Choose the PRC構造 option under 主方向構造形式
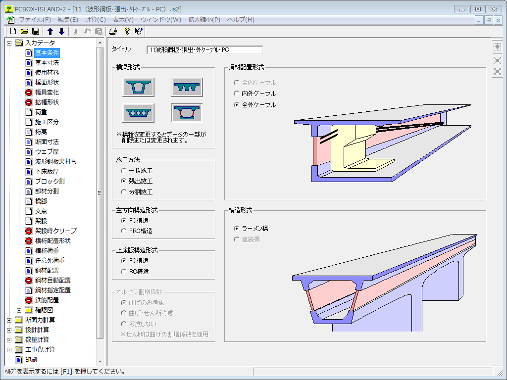This screenshot has width=507, height=380. (x=124, y=231)
